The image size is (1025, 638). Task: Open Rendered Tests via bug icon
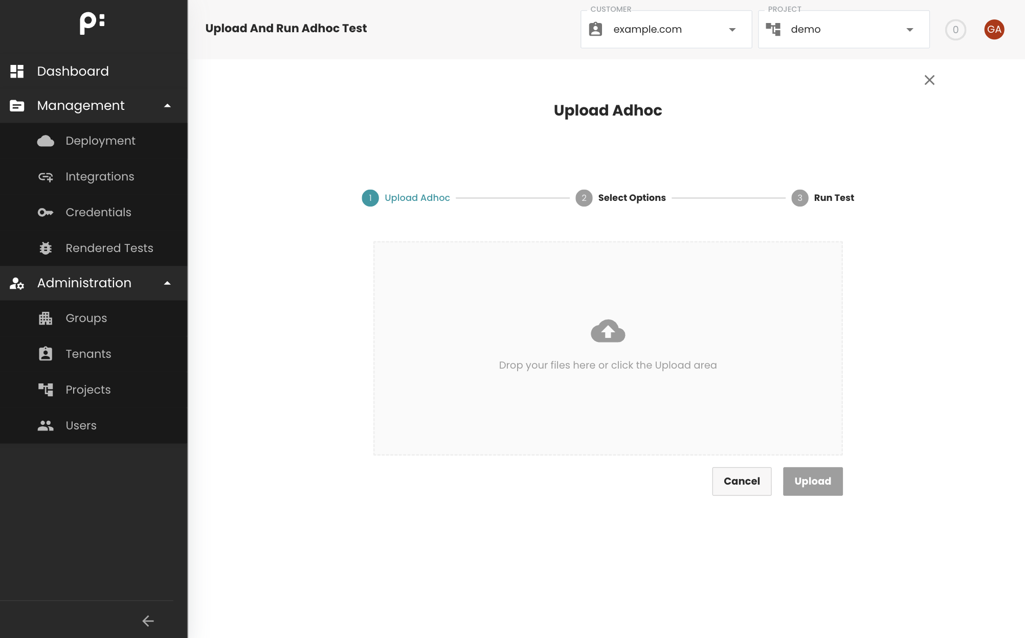(46, 248)
